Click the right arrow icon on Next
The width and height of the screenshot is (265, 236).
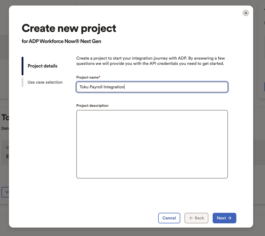tap(229, 218)
